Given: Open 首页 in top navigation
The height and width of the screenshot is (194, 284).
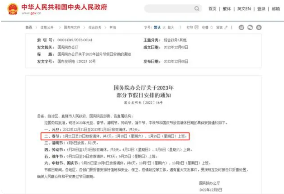Looking at the screenshot, I should click(x=212, y=9).
